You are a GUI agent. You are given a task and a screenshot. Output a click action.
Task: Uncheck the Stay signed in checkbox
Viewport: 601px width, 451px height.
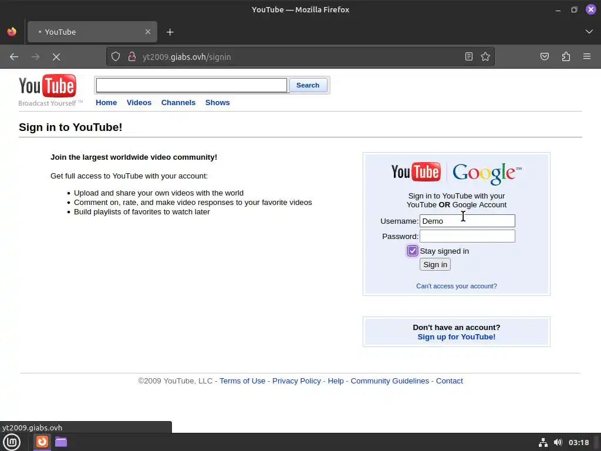(413, 251)
